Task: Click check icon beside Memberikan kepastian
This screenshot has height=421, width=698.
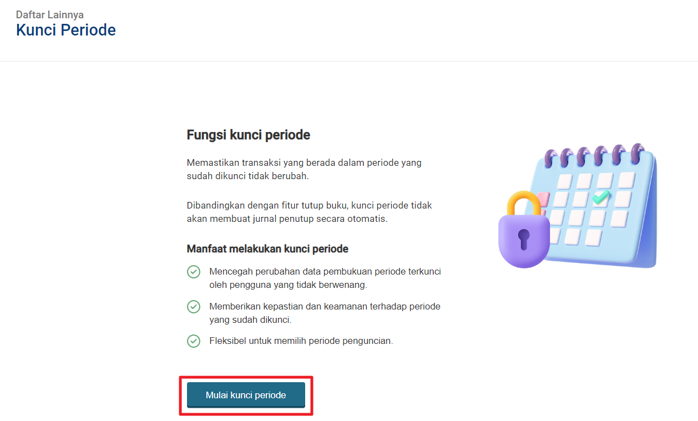Action: [193, 306]
